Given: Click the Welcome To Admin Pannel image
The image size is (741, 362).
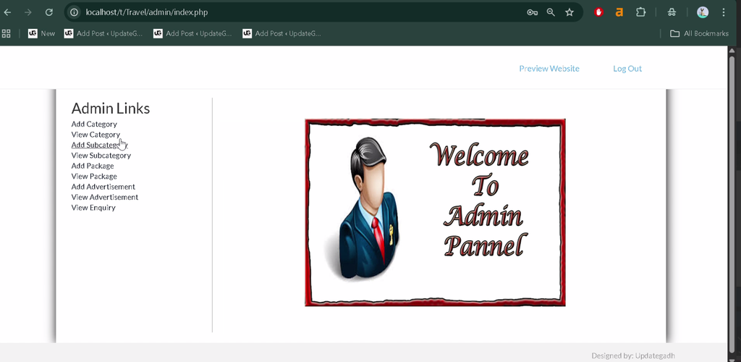Looking at the screenshot, I should pyautogui.click(x=435, y=212).
